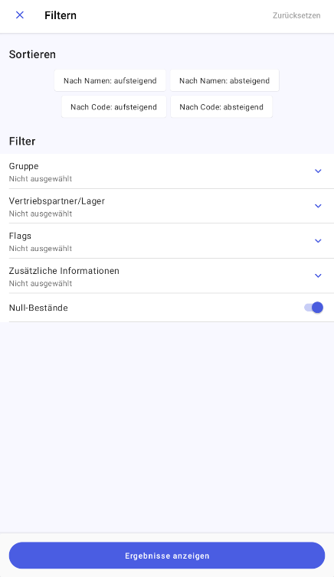Click Nicht ausgewählt under Gruppe
The image size is (334, 577).
[41, 179]
